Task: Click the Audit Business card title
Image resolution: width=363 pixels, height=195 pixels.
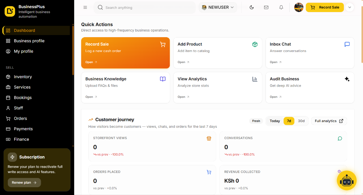Action: coord(284,79)
